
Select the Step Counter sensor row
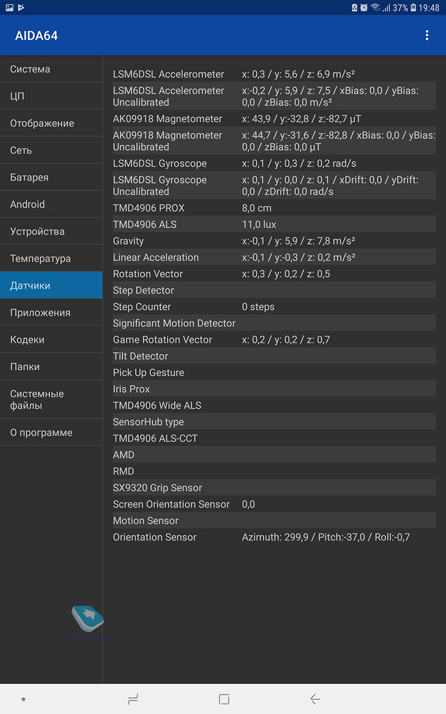274,307
